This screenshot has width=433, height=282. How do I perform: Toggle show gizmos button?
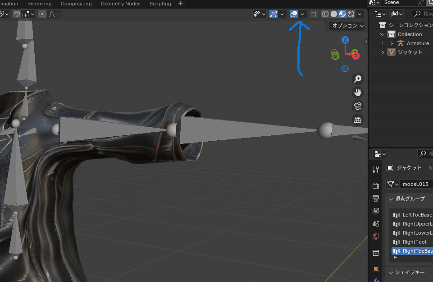[273, 14]
